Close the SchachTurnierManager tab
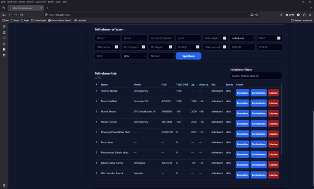Image resolution: width=314 pixels, height=189 pixels. pyautogui.click(x=41, y=8)
